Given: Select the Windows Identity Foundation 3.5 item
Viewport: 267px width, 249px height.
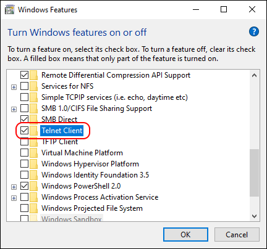Looking at the screenshot, I should pyautogui.click(x=95, y=175).
